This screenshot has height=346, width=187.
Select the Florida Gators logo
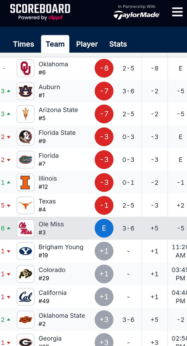tap(26, 160)
